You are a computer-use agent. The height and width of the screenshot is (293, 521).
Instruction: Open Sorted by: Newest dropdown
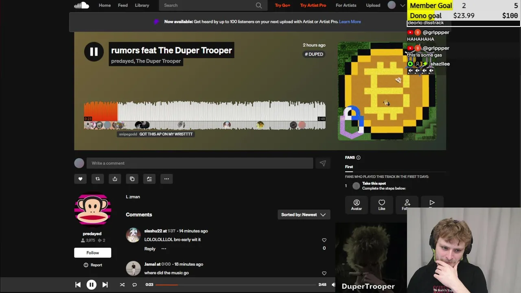click(x=304, y=214)
